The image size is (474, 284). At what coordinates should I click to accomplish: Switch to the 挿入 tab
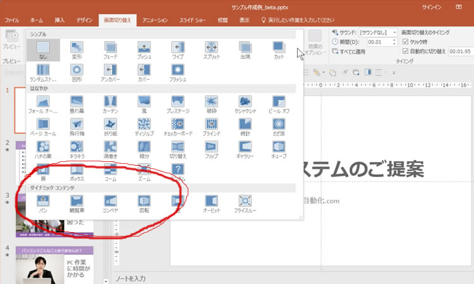(59, 20)
